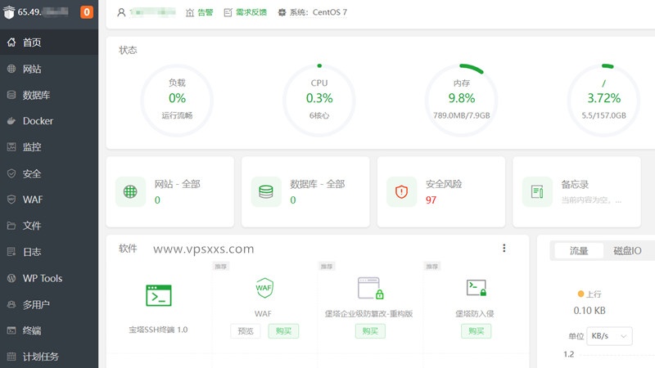The width and height of the screenshot is (655, 368).
Task: Click the CPU 0.3% usage gauge
Action: click(x=319, y=100)
